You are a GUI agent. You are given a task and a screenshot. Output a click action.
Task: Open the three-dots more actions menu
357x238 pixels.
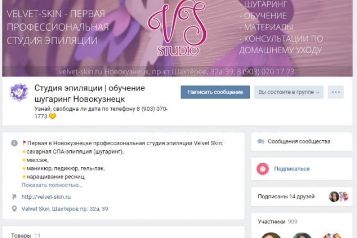click(336, 92)
